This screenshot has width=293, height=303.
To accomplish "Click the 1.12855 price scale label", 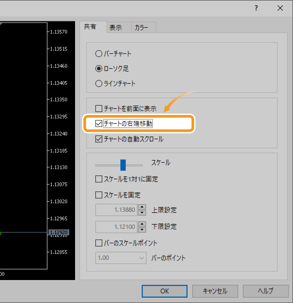I will point(59,252).
